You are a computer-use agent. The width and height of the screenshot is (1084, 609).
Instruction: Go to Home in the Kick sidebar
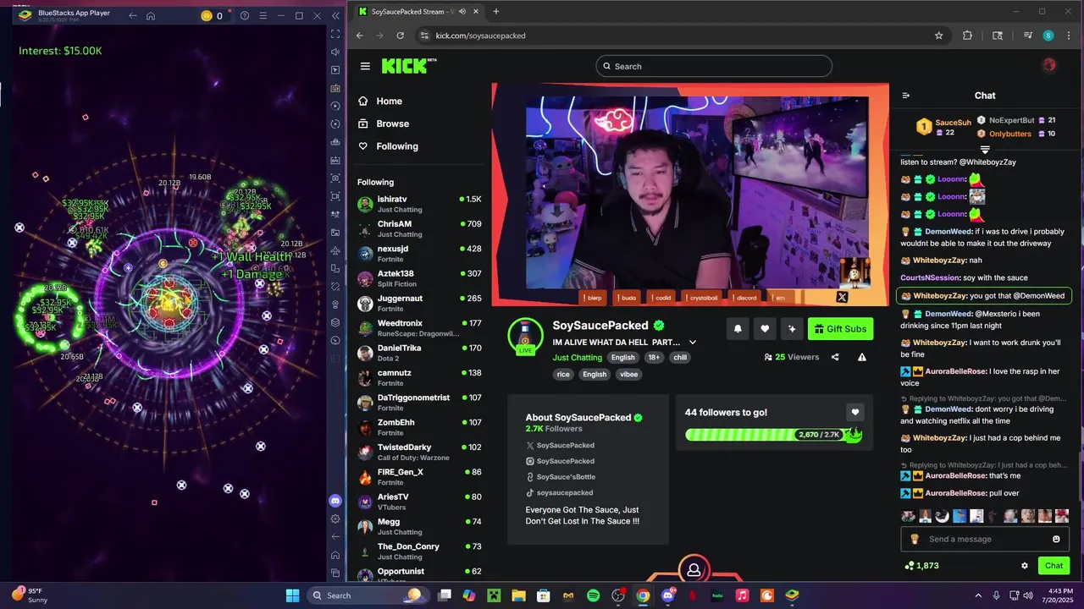click(x=379, y=101)
